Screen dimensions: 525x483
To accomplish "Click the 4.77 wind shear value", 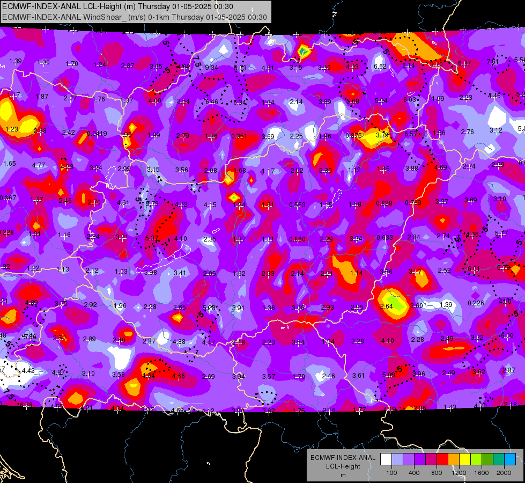I will [39, 165].
